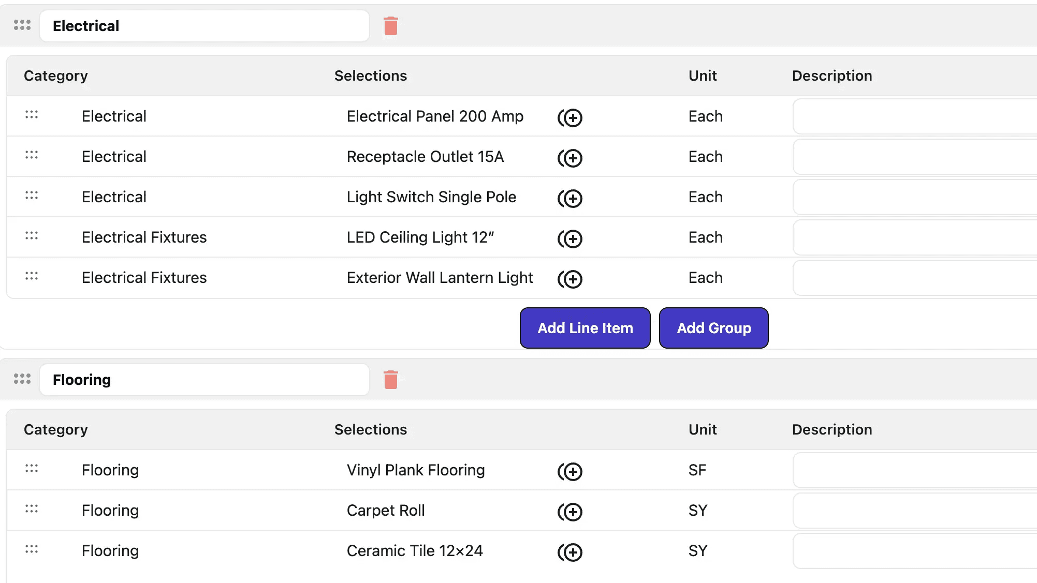Click the Flooring group name field

(205, 379)
